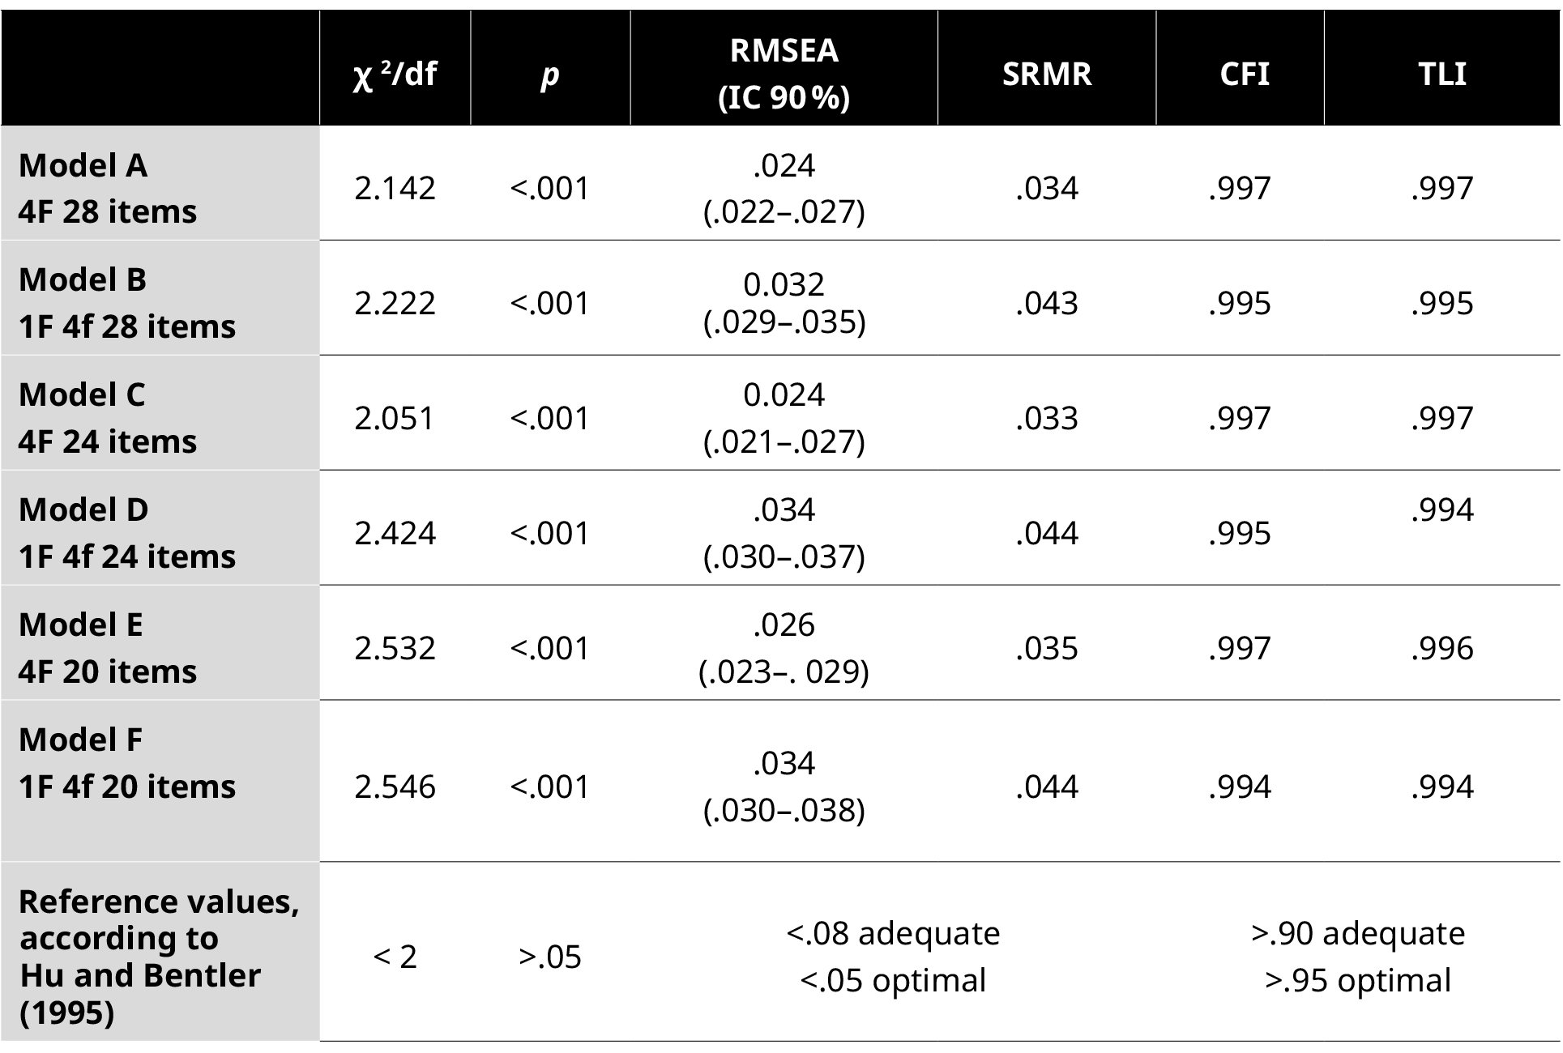Select the .043 SRMR value for Model B
The height and width of the screenshot is (1053, 1563).
click(1046, 304)
